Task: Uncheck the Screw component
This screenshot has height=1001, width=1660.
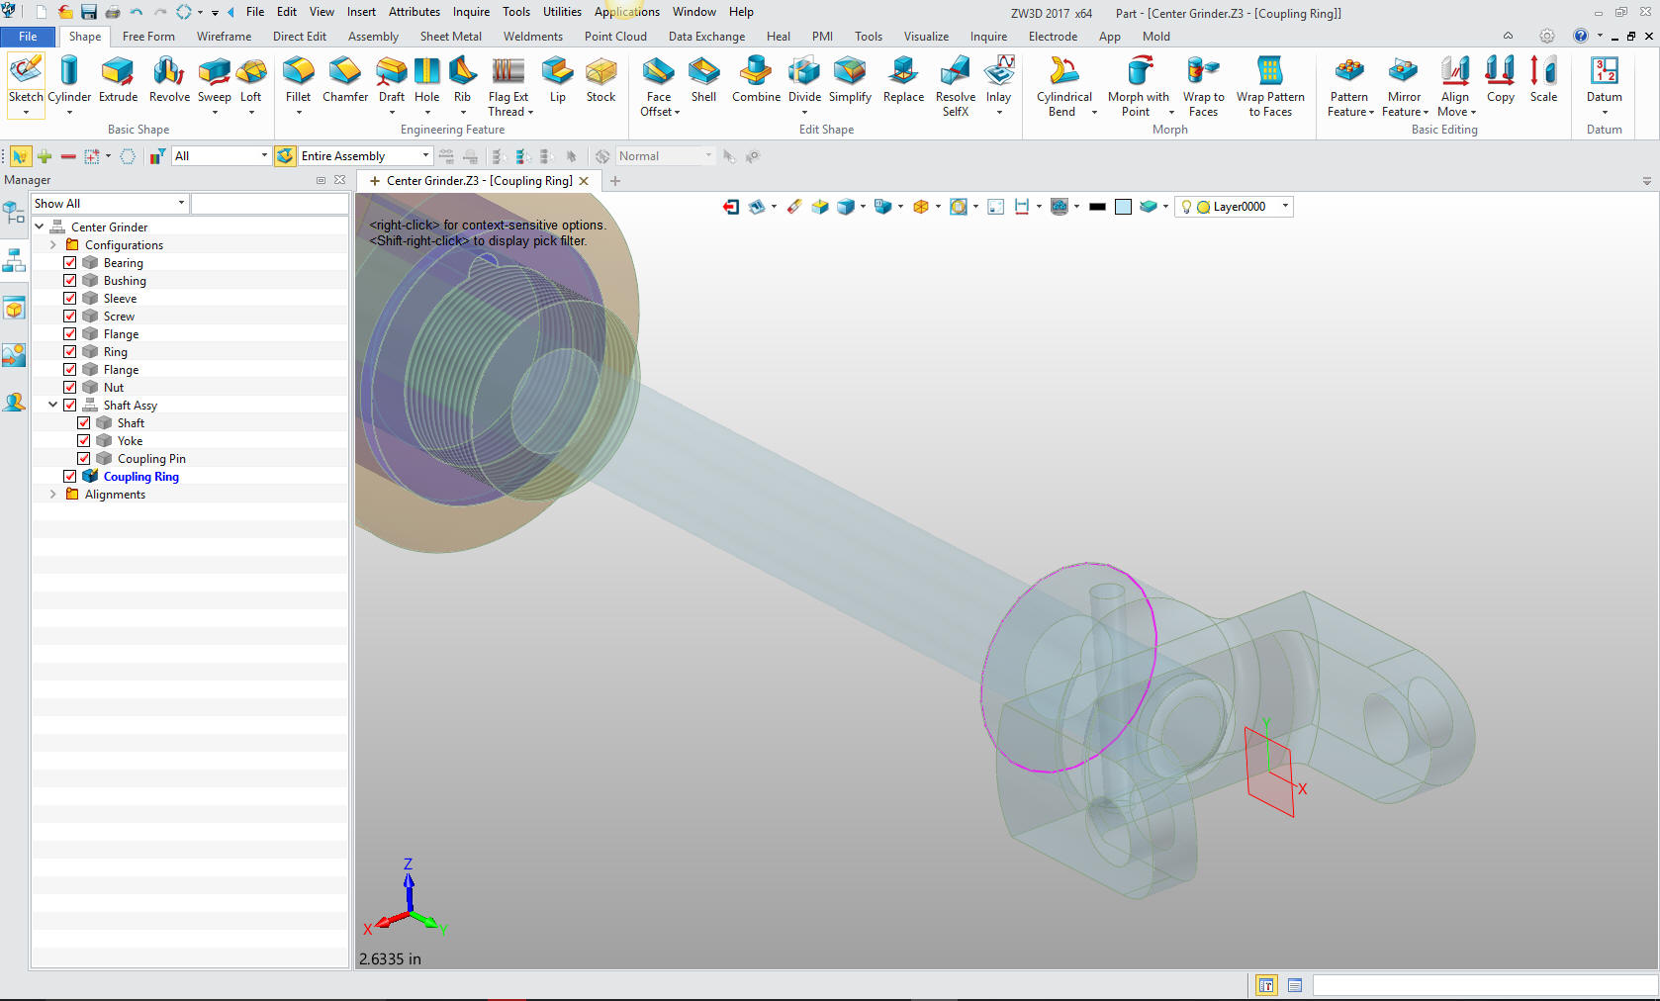Action: pyautogui.click(x=70, y=317)
